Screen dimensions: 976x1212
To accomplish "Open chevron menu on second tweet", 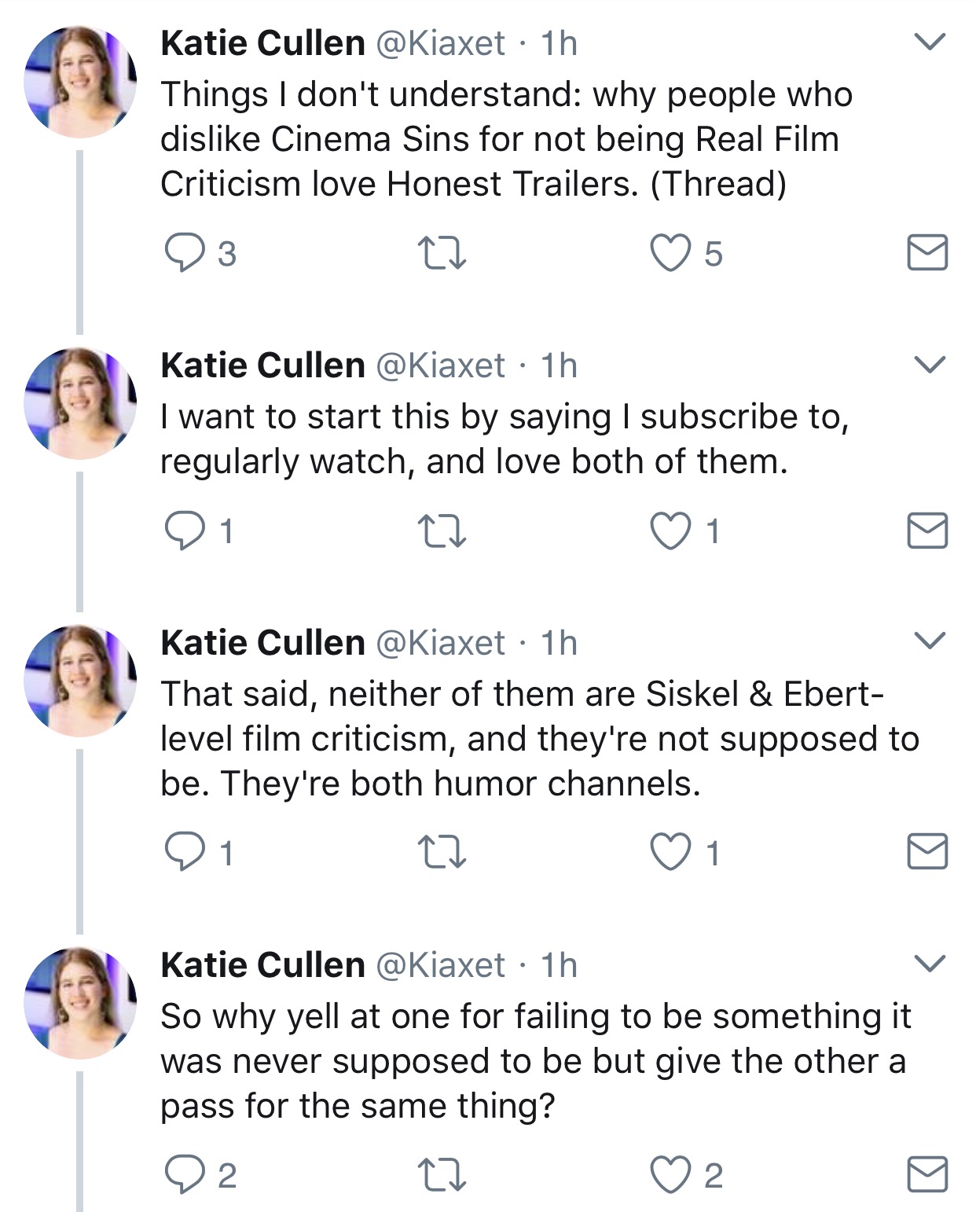I will (930, 365).
